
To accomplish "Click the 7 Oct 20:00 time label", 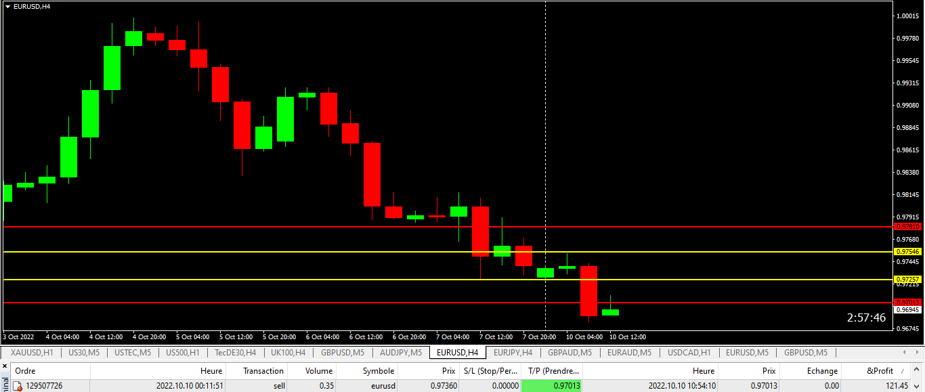I will [539, 336].
